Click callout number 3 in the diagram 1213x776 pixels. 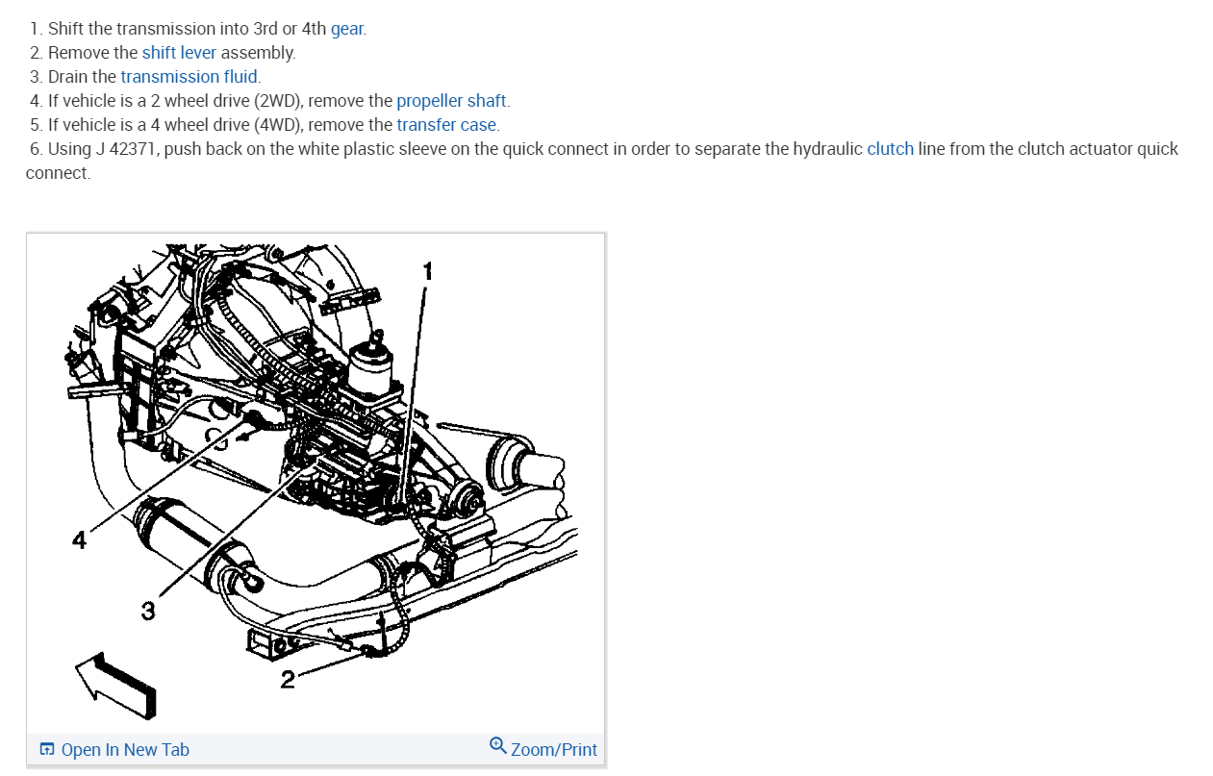[147, 611]
